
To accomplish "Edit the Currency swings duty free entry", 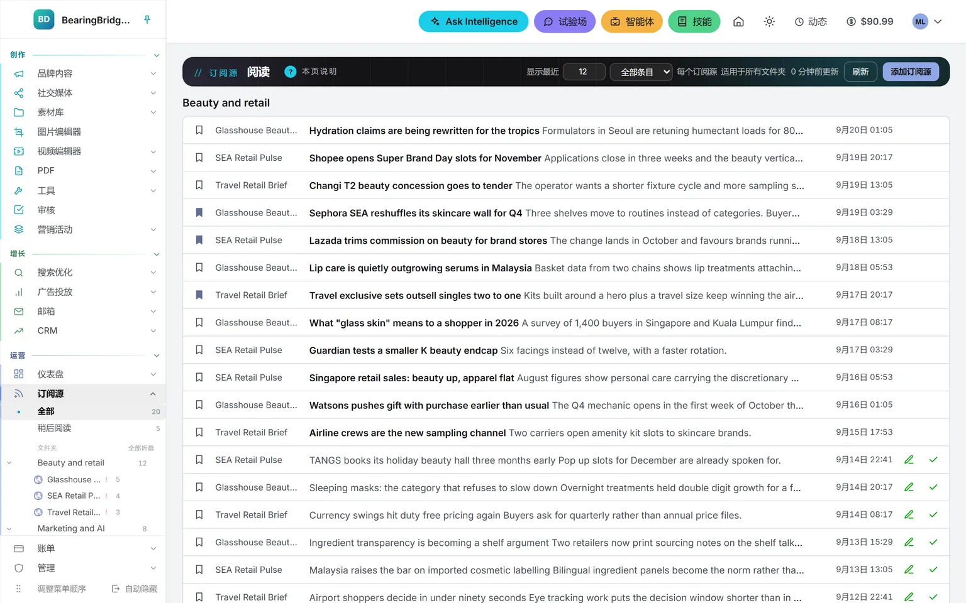I will coord(909,515).
